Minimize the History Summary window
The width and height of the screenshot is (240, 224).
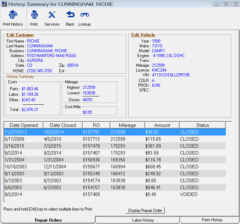(216, 4)
